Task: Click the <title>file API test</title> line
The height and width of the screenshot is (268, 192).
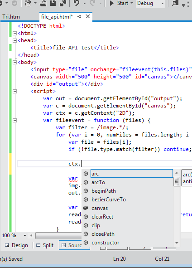Action: [75, 48]
